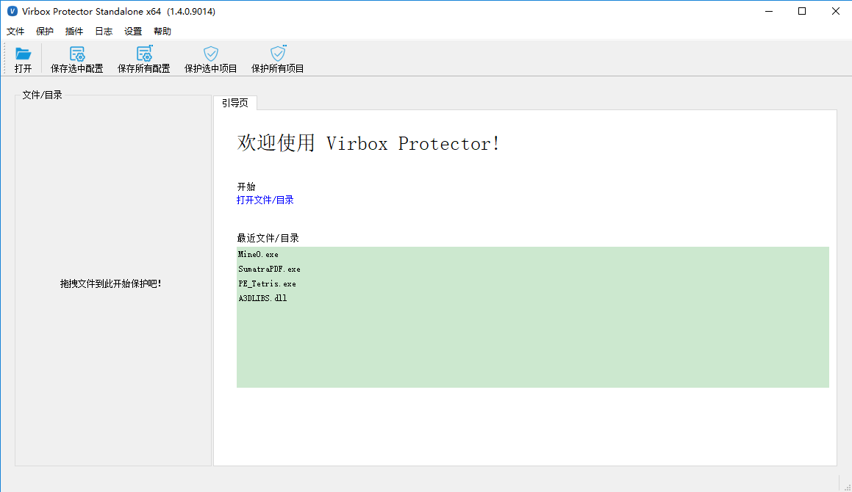Minimize the Virbox Protector window
This screenshot has height=492, width=852.
coord(769,11)
